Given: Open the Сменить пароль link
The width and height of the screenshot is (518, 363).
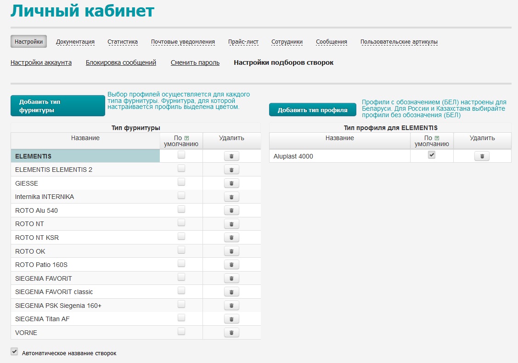Looking at the screenshot, I should pos(195,62).
